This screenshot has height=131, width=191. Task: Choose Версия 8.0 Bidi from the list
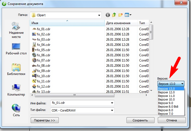[171, 107]
